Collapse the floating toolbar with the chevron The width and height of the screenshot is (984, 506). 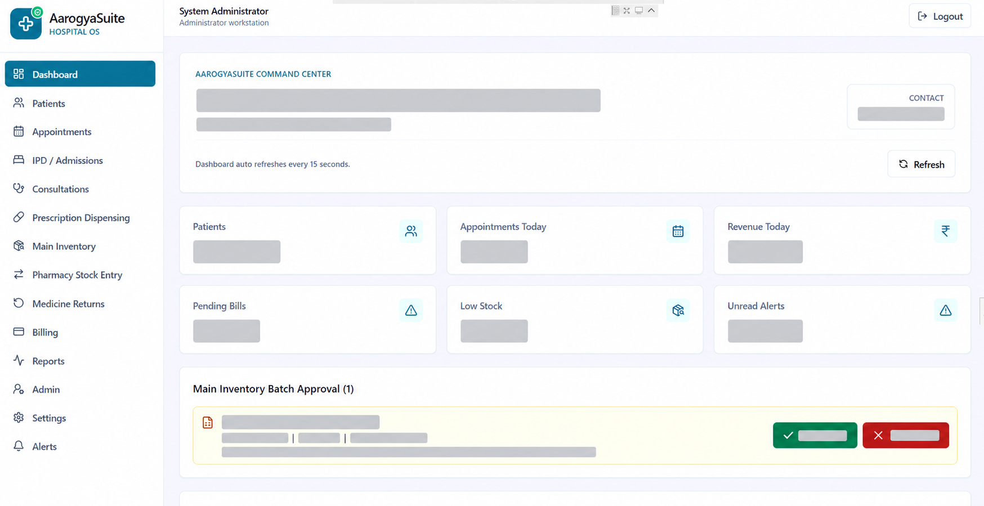pos(651,11)
